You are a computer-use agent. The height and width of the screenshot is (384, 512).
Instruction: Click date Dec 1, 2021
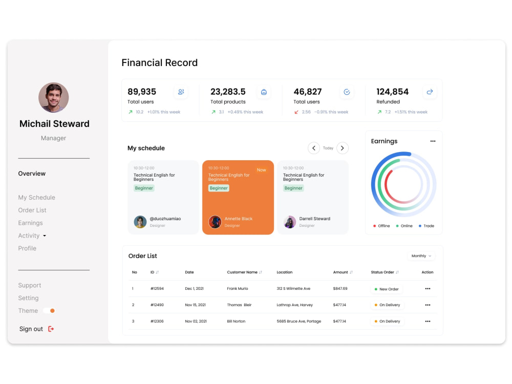[x=194, y=289]
